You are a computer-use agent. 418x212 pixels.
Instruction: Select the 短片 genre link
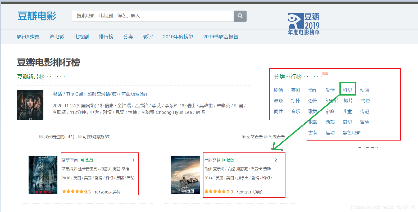pos(348,101)
